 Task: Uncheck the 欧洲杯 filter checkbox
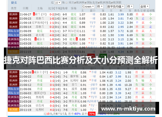click(75, 3)
